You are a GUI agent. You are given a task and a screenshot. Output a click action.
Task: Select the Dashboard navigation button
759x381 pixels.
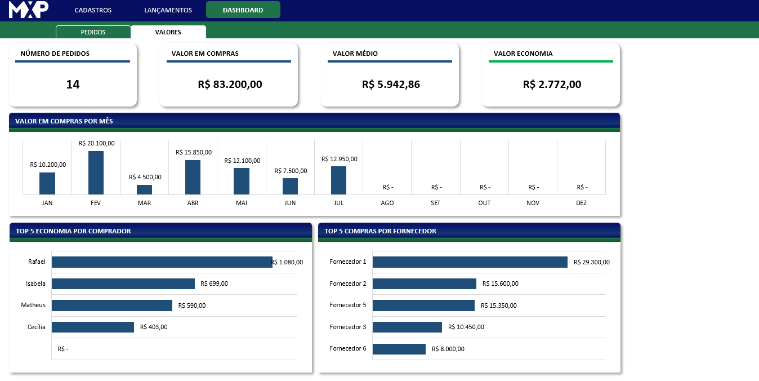point(243,10)
